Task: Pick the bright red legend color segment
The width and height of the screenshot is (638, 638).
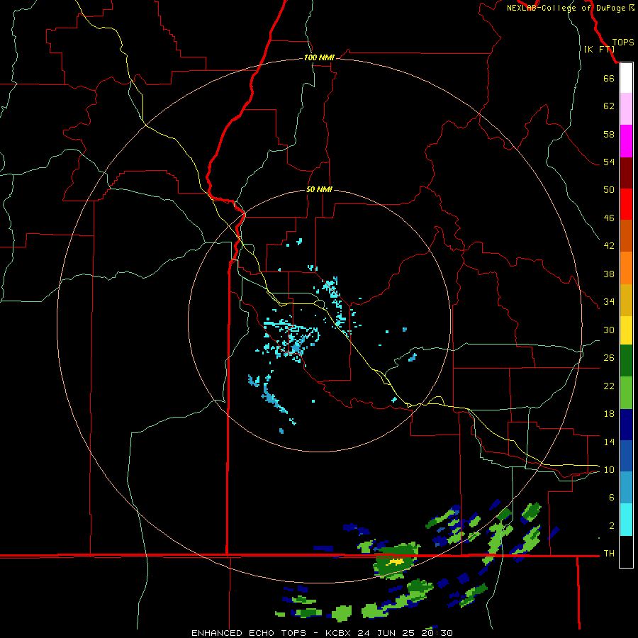Action: (x=626, y=204)
